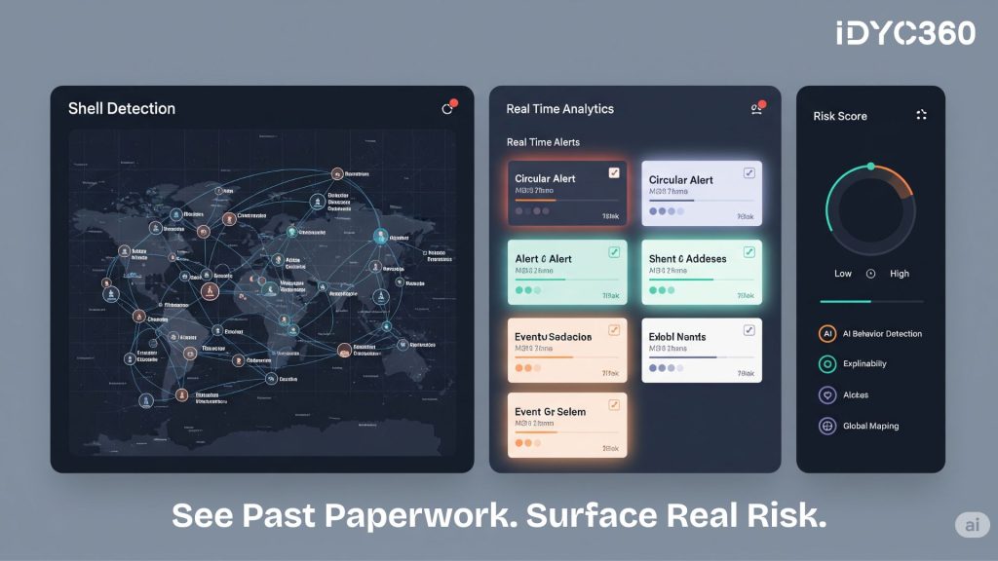
Task: Switch the Low/High risk toggle
Action: pos(870,274)
